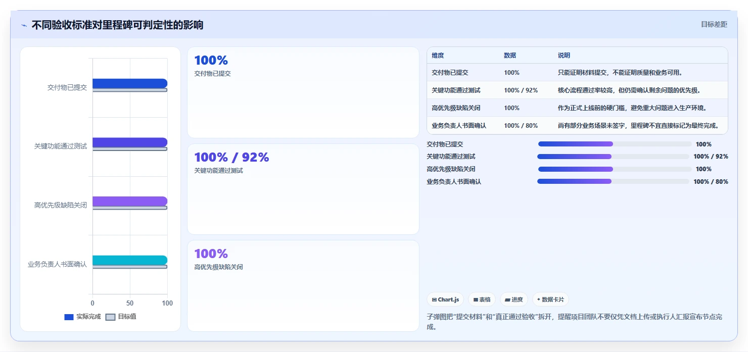748x352 pixels.
Task: Toggle the 目标值 legend item
Action: [121, 317]
